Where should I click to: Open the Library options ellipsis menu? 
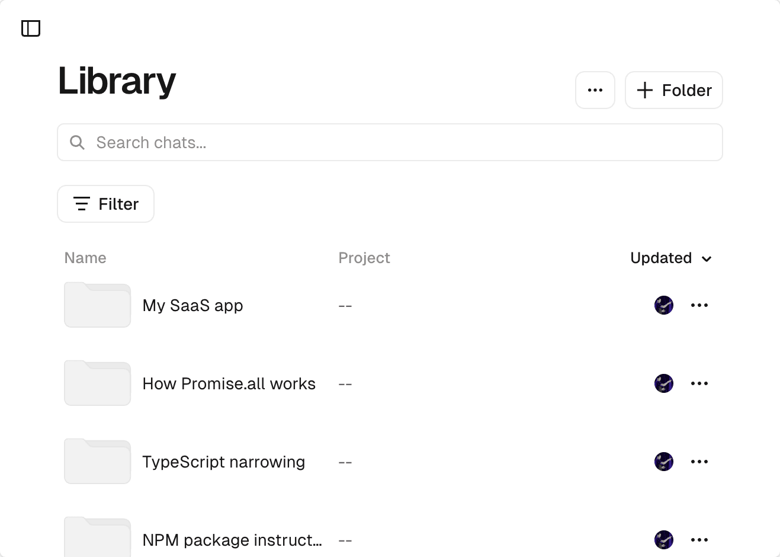click(x=595, y=90)
